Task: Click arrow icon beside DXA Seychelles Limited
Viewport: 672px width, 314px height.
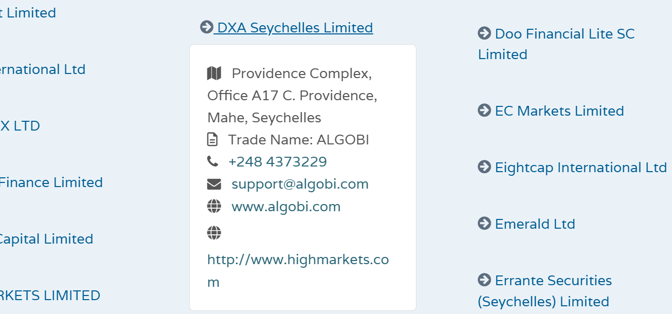Action: click(207, 27)
